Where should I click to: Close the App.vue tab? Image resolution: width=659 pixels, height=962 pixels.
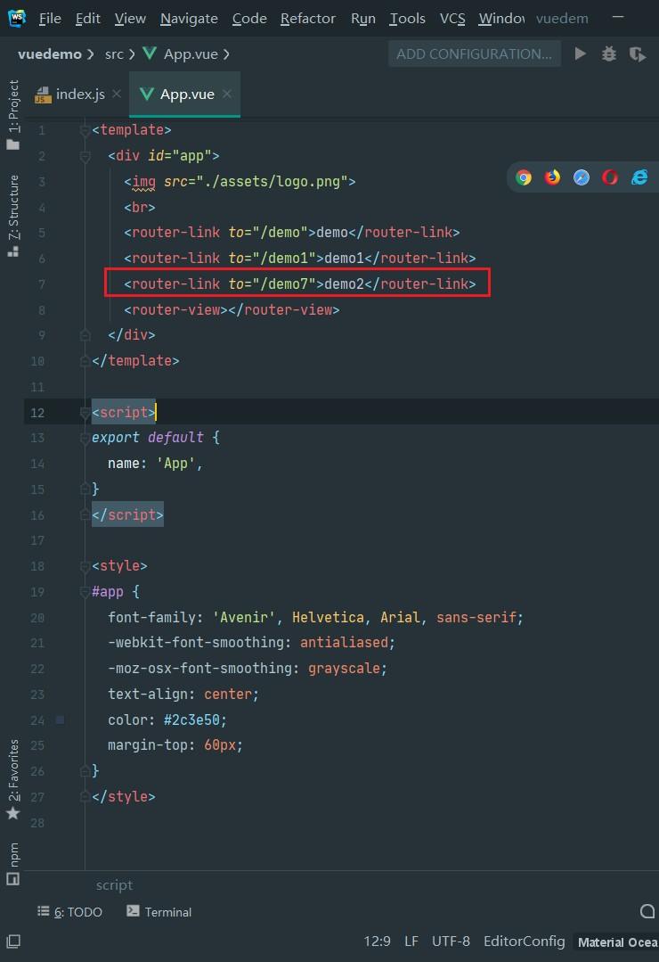227,94
